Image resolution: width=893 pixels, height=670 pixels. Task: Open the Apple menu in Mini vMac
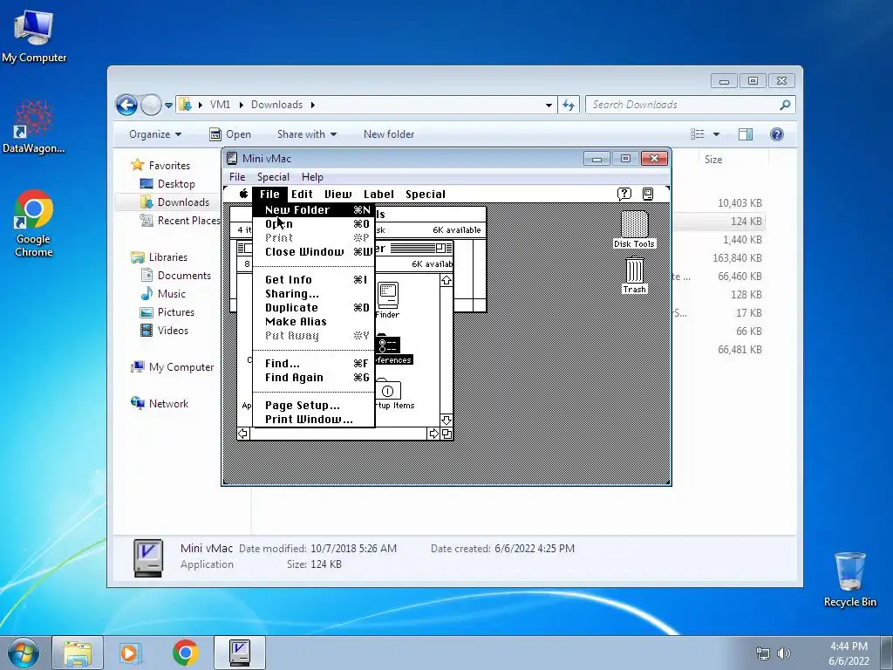pos(244,194)
